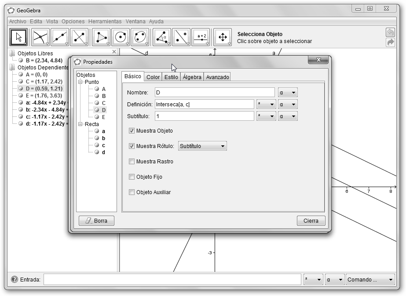Select the Move arrow tool
This screenshot has width=406, height=296.
pos(18,37)
